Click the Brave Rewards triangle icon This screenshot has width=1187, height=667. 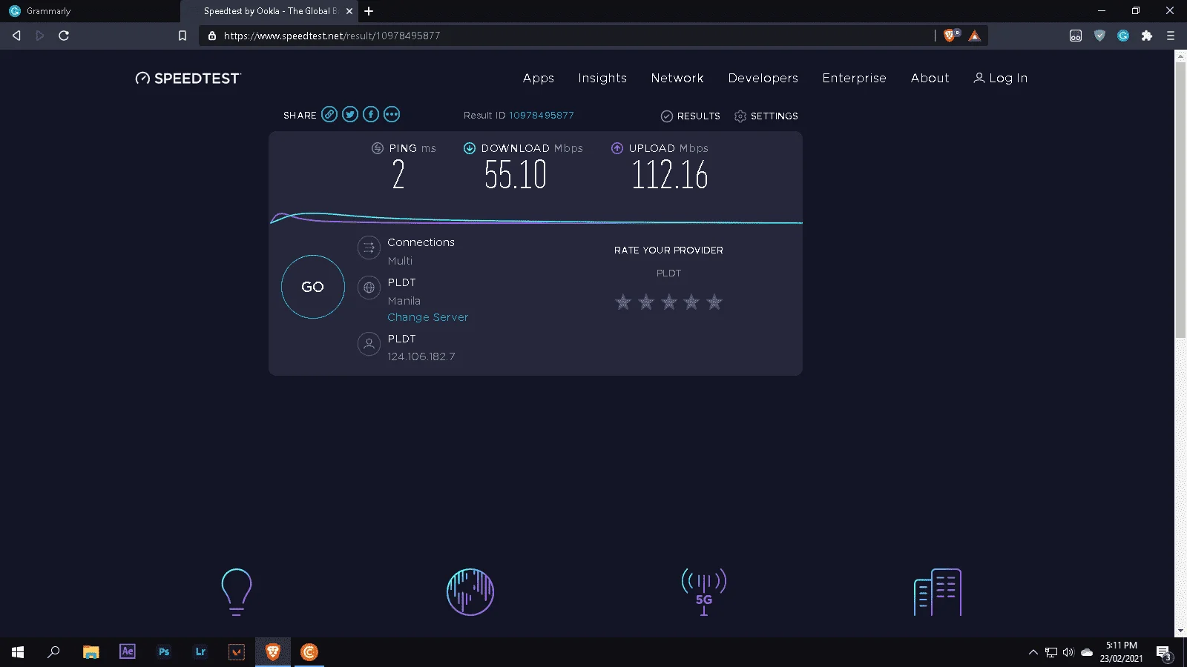974,36
